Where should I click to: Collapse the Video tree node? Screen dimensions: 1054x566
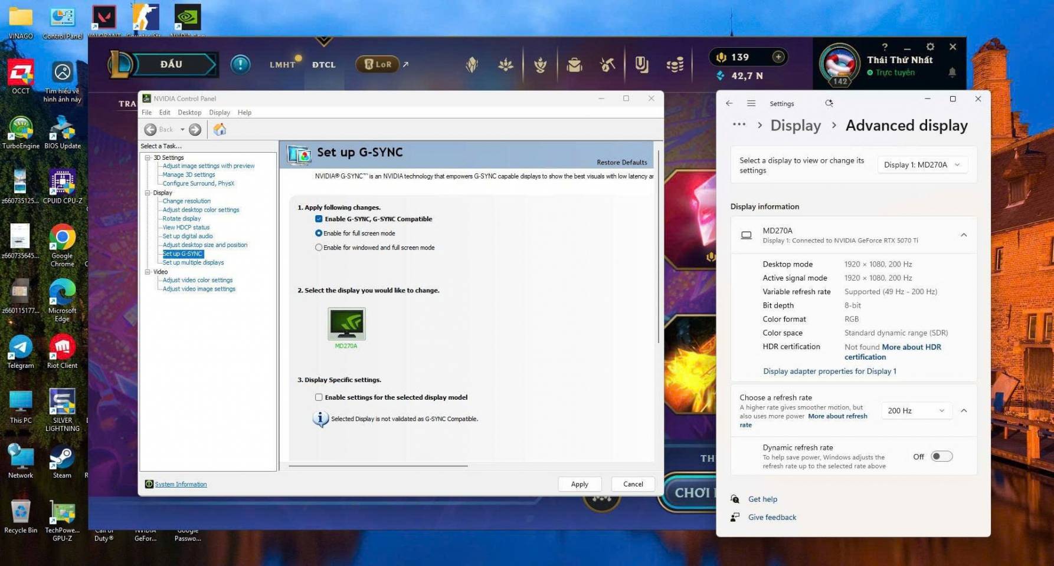(148, 272)
